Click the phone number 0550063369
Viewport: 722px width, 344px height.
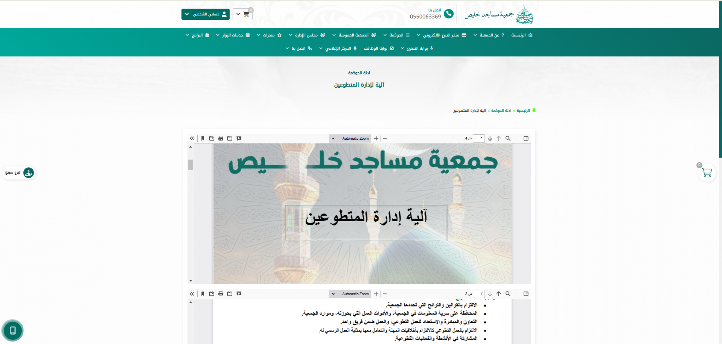(425, 17)
